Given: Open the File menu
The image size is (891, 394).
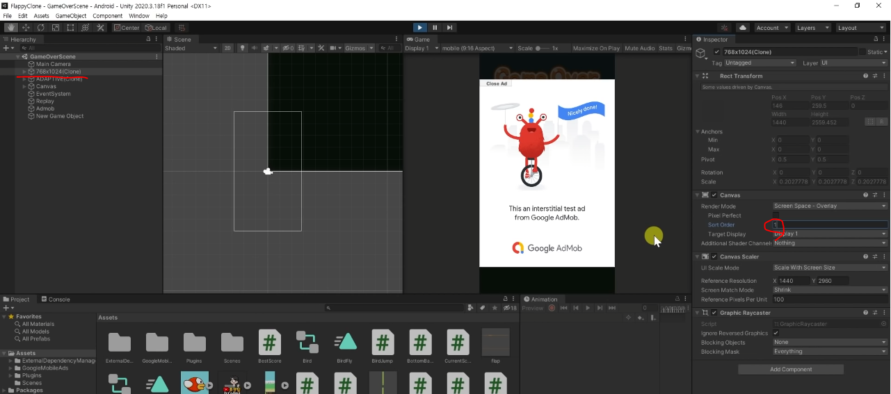Looking at the screenshot, I should tap(8, 15).
